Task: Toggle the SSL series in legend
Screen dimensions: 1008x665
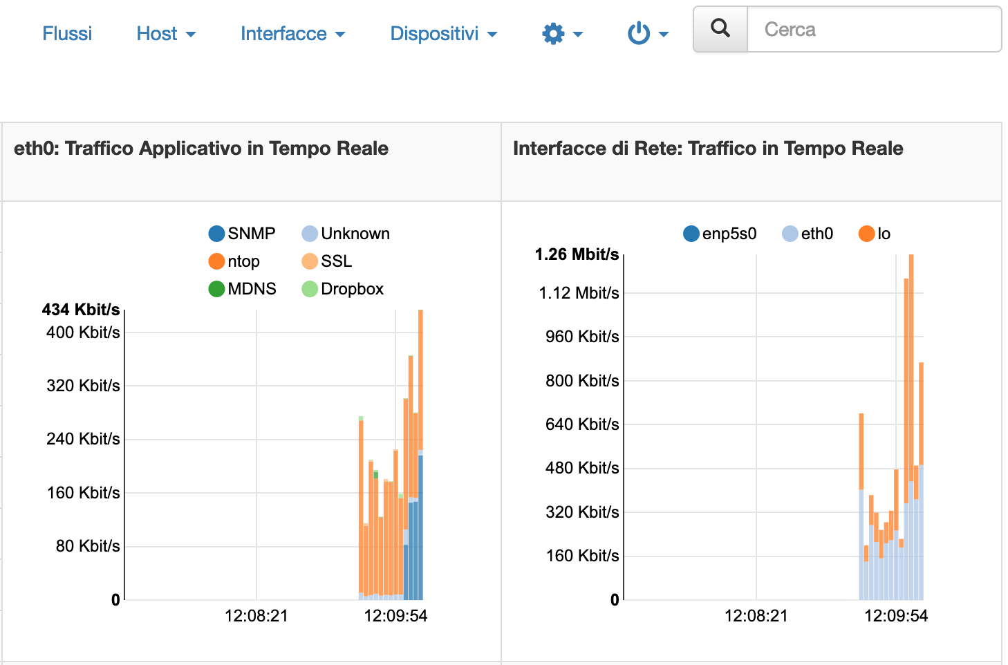Action: coord(327,261)
